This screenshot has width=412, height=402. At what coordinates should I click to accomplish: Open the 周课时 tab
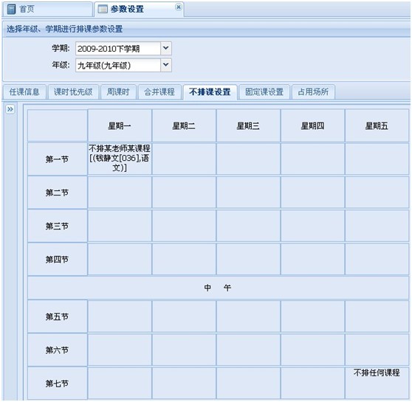(x=118, y=92)
